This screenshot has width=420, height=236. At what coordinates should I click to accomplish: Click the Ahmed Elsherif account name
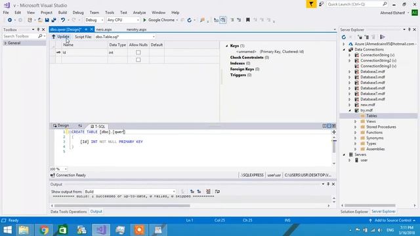[392, 12]
